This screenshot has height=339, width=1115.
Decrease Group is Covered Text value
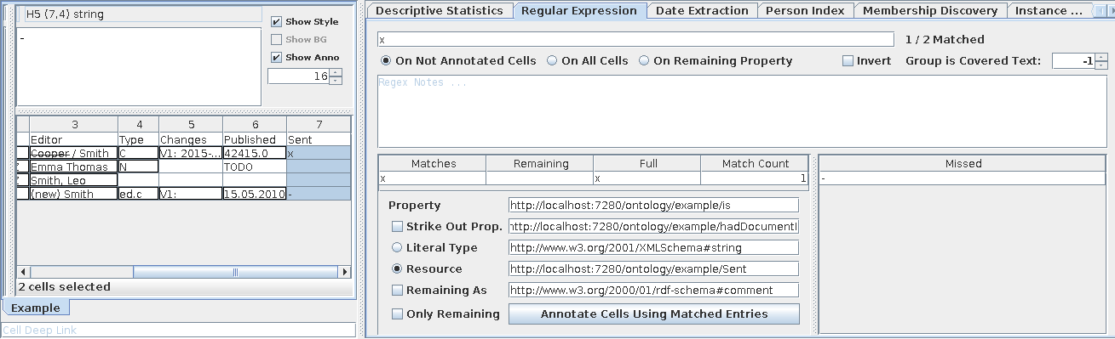point(1101,65)
